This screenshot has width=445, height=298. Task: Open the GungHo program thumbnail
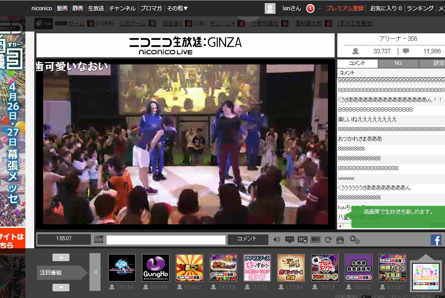[155, 268]
